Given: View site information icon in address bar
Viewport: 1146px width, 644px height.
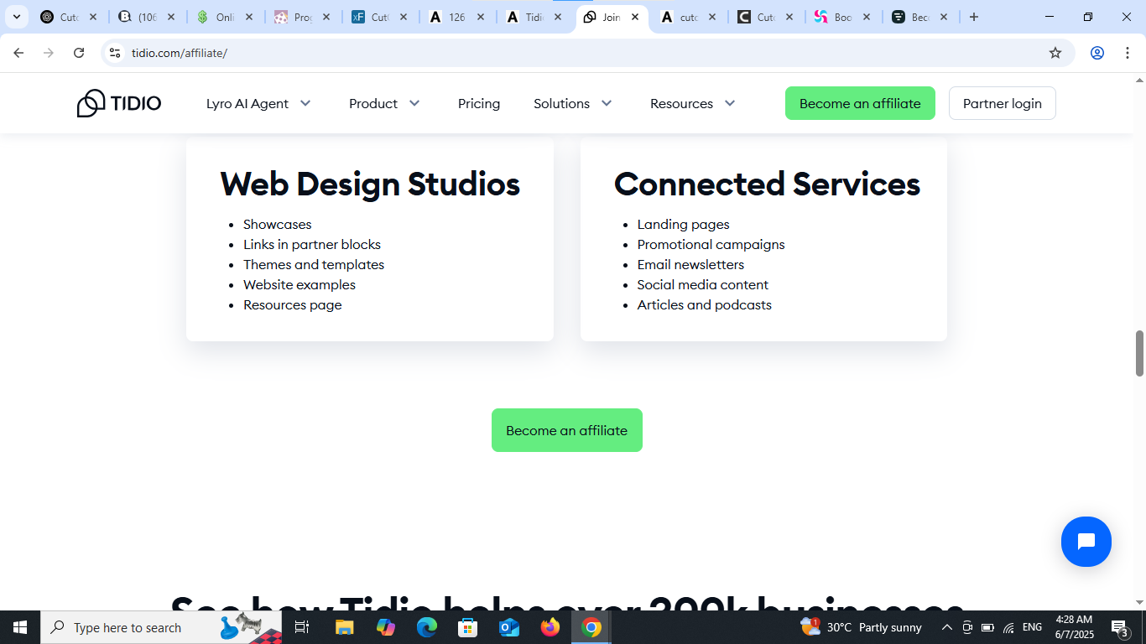Looking at the screenshot, I should click(116, 53).
